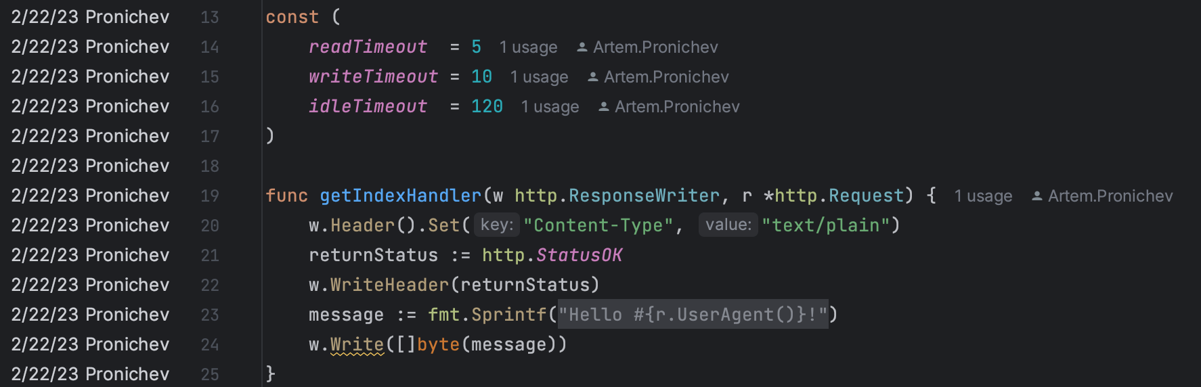
Task: Click the StatusOK constant on line 21
Action: pyautogui.click(x=579, y=255)
